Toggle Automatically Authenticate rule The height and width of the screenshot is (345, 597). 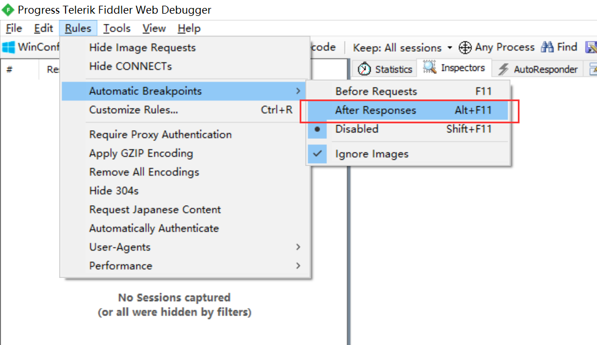coord(185,228)
